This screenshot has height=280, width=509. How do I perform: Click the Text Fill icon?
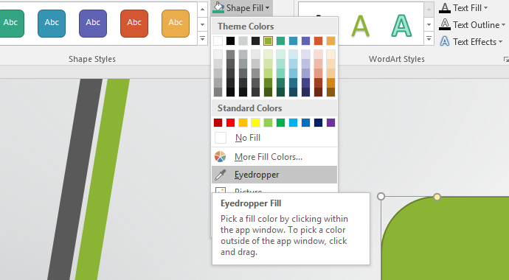[445, 8]
